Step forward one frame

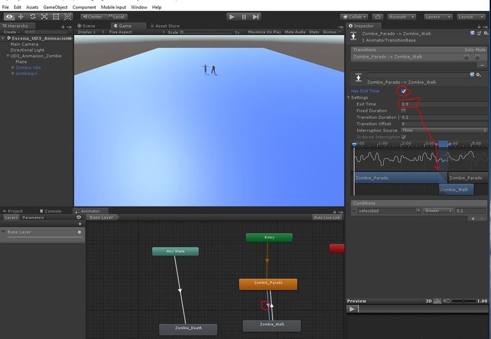(255, 17)
